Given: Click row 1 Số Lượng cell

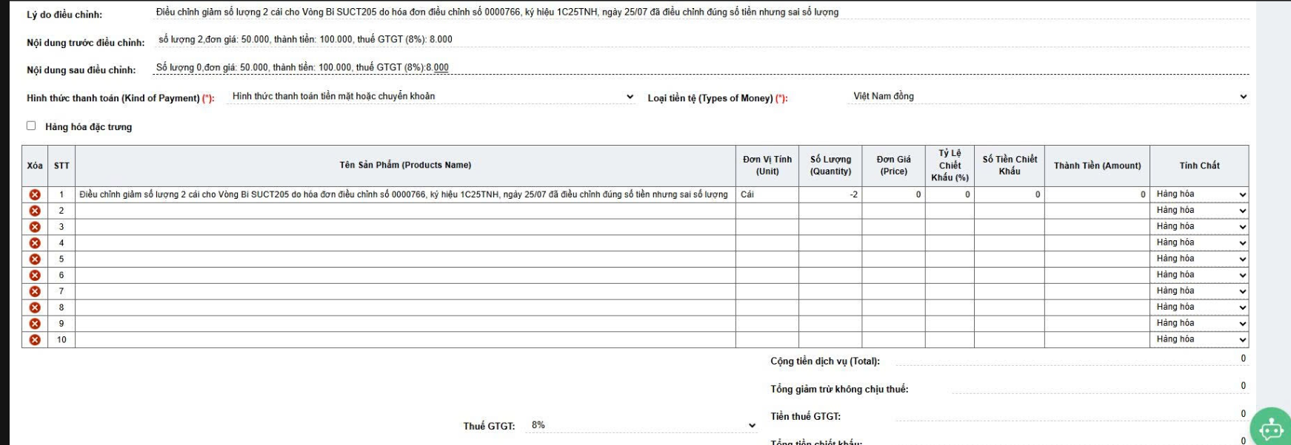Looking at the screenshot, I should tap(830, 194).
